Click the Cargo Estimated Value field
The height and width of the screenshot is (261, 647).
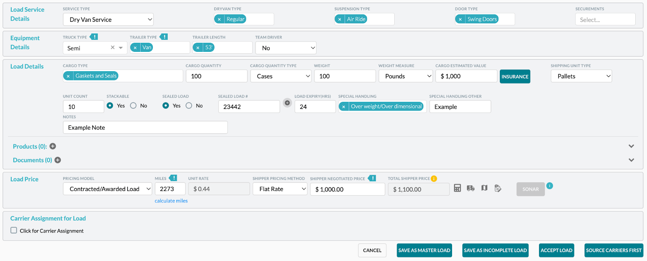coord(466,76)
